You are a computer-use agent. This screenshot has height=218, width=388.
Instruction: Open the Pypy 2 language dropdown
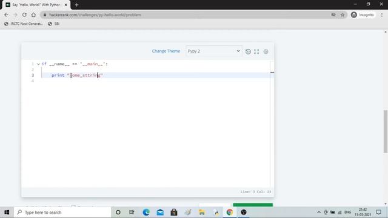(214, 51)
